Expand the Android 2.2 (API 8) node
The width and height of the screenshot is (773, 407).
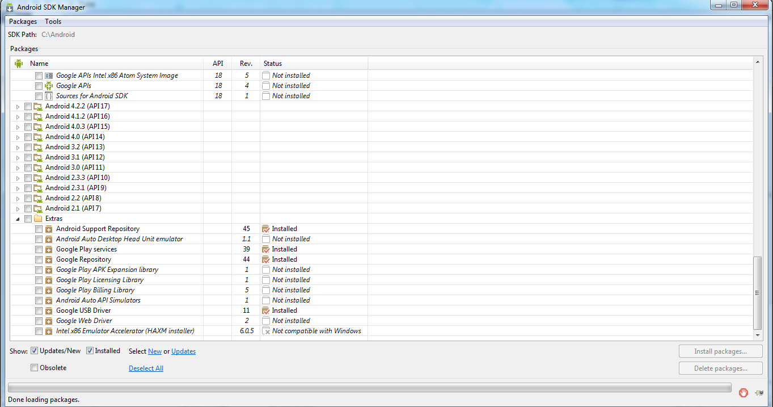[x=18, y=198]
